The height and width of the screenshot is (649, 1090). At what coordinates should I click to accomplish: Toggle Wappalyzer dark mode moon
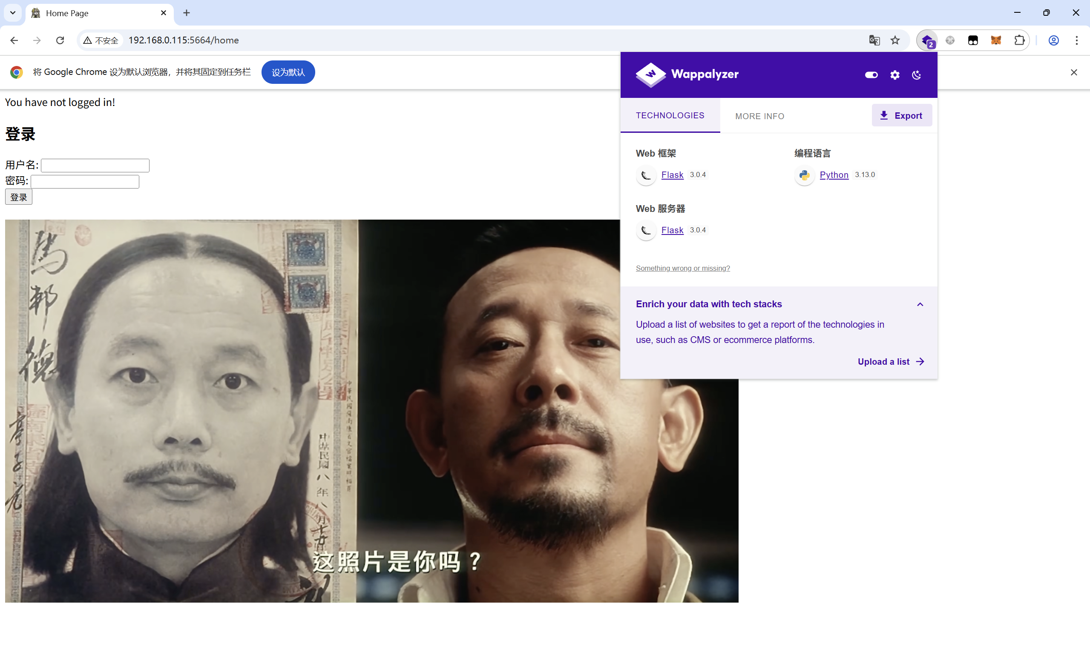(x=916, y=75)
